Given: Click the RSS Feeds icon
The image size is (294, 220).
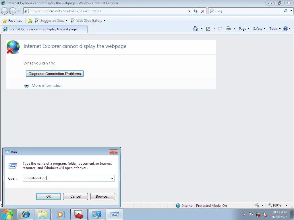Looking at the screenshot, I should point(208,29).
